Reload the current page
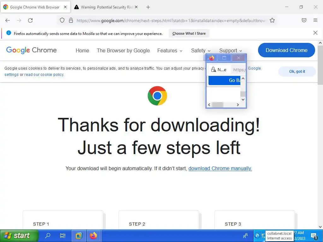Viewport: 323px width, 242px height. point(30,20)
